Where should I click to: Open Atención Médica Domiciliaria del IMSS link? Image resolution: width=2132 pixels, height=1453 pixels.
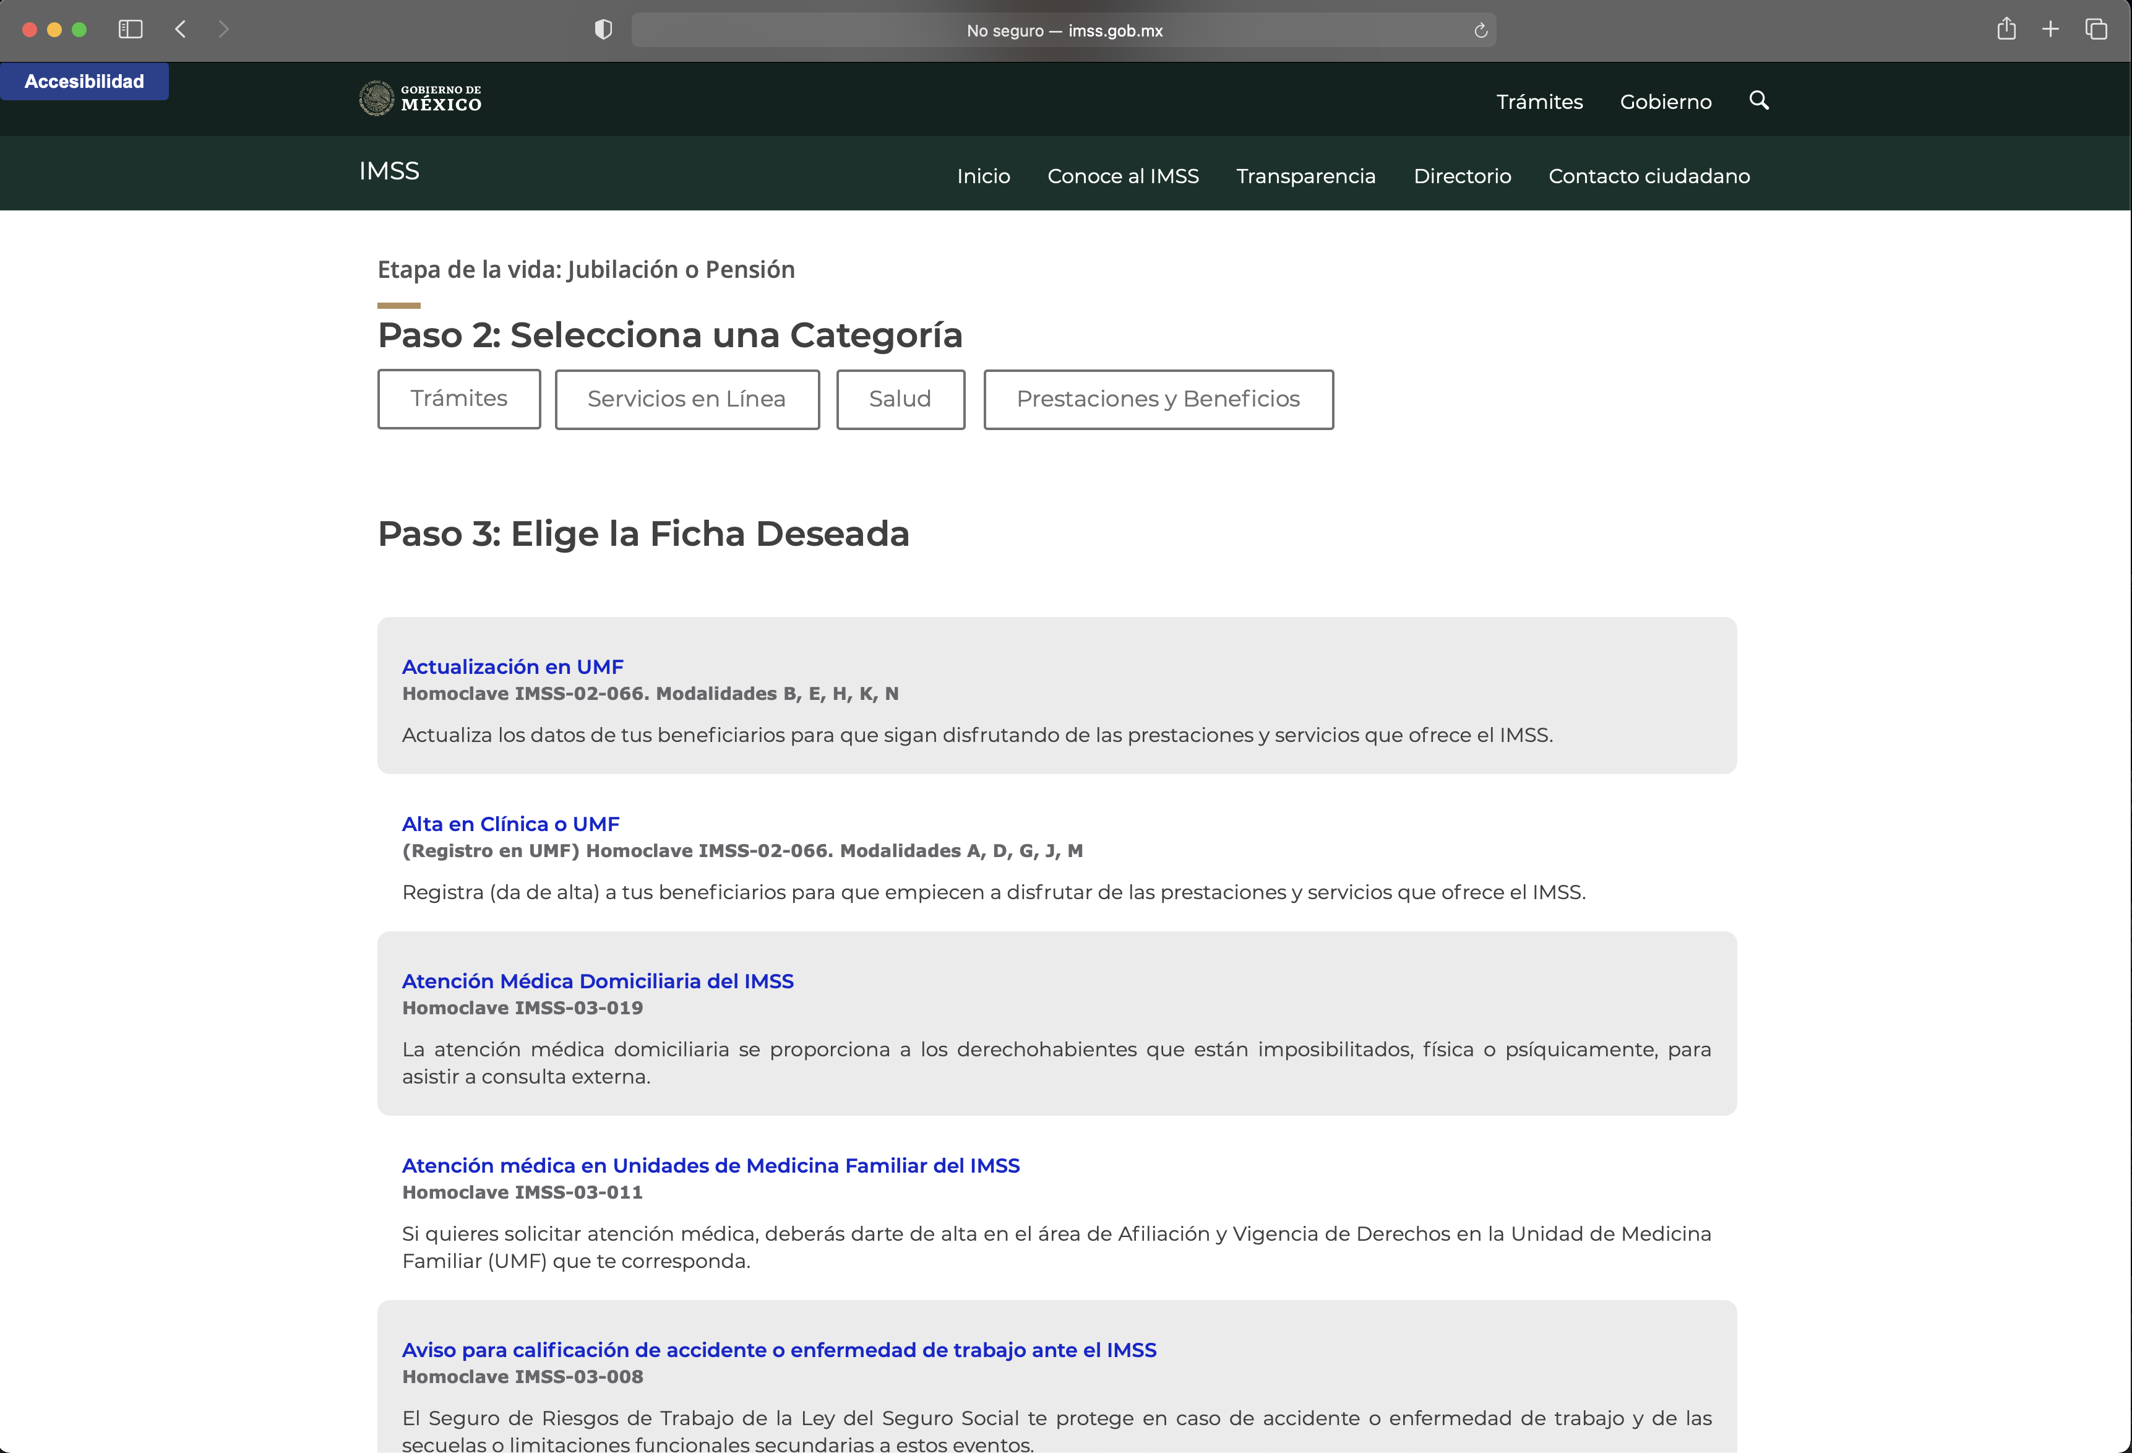(597, 981)
